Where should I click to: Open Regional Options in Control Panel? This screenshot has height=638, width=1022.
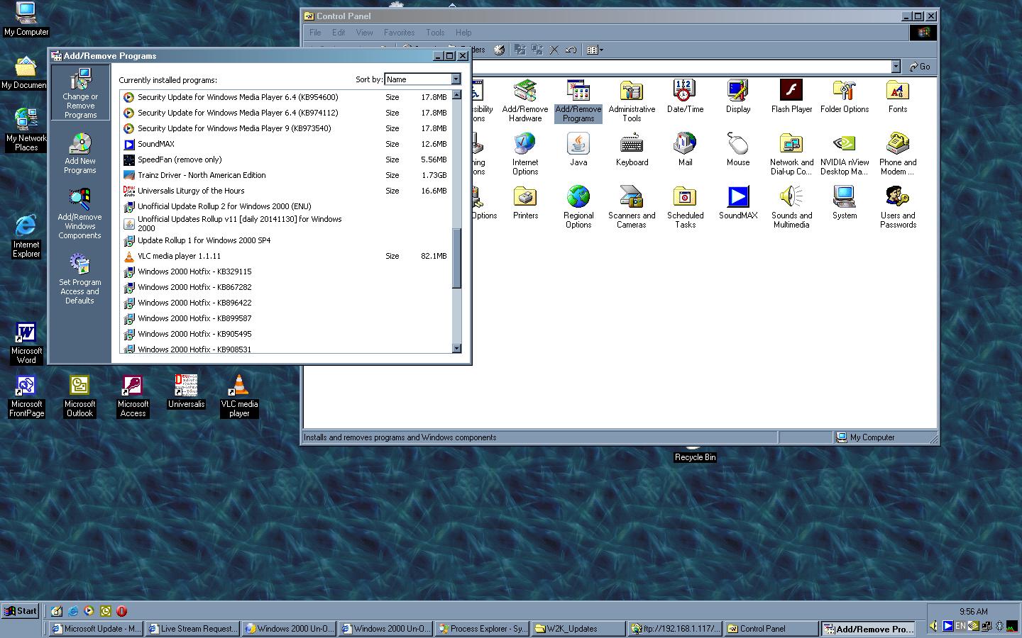point(578,207)
